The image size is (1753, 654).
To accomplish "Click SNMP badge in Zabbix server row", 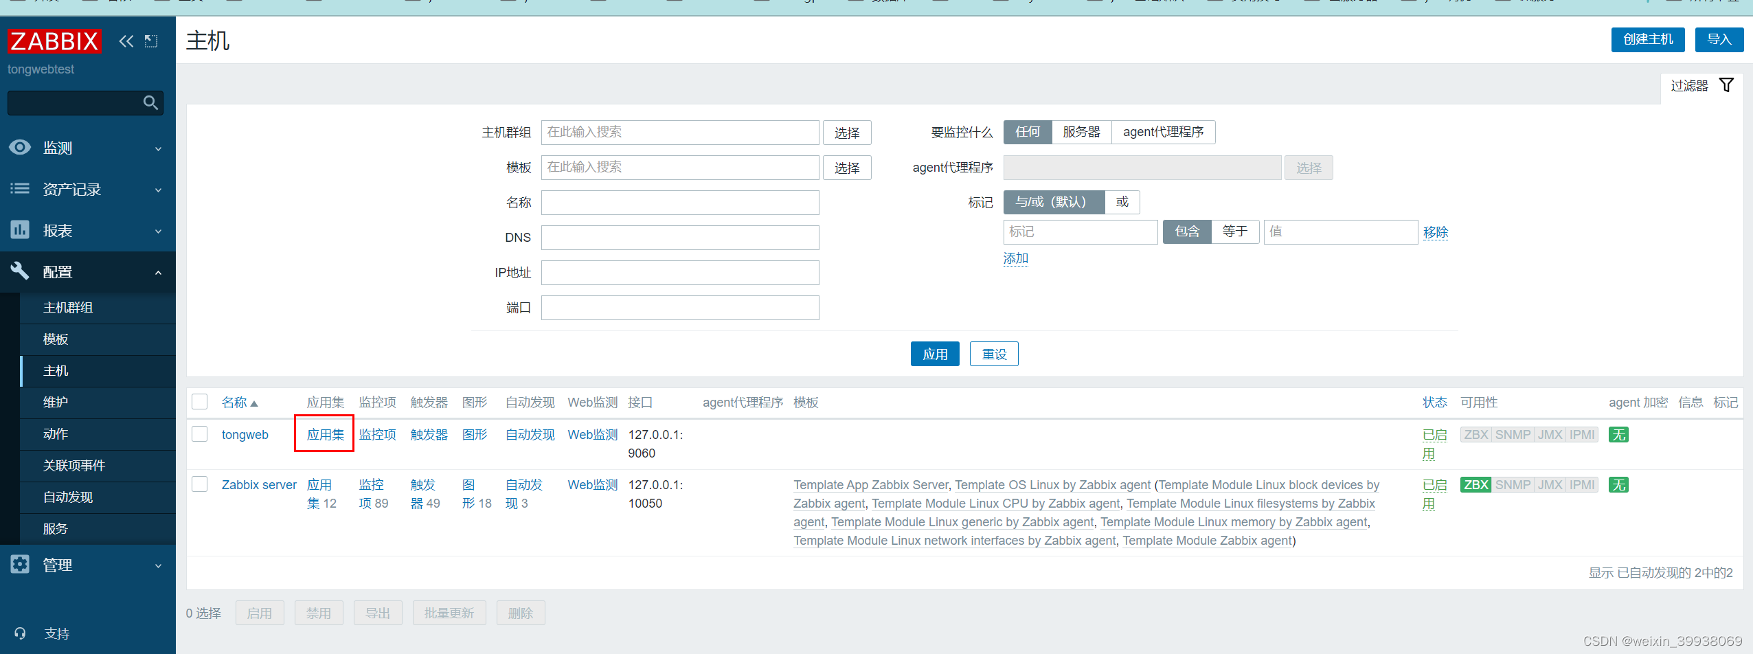I will (x=1513, y=485).
